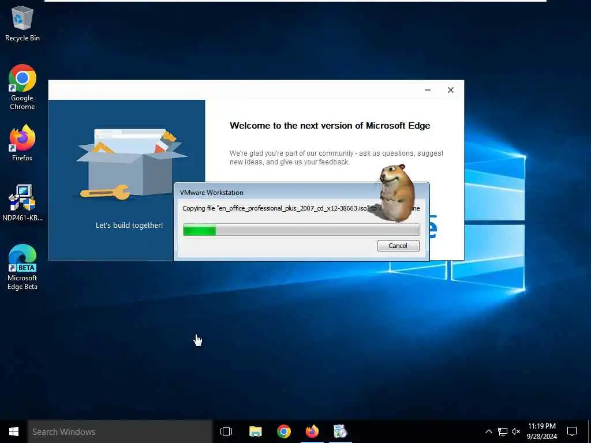The height and width of the screenshot is (443, 591).
Task: Click the "Let's build together!" text
Action: click(129, 226)
